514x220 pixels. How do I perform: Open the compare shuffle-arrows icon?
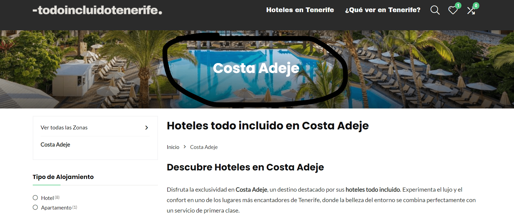[471, 10]
